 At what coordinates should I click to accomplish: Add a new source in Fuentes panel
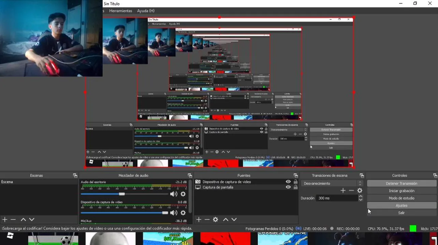[199, 219]
